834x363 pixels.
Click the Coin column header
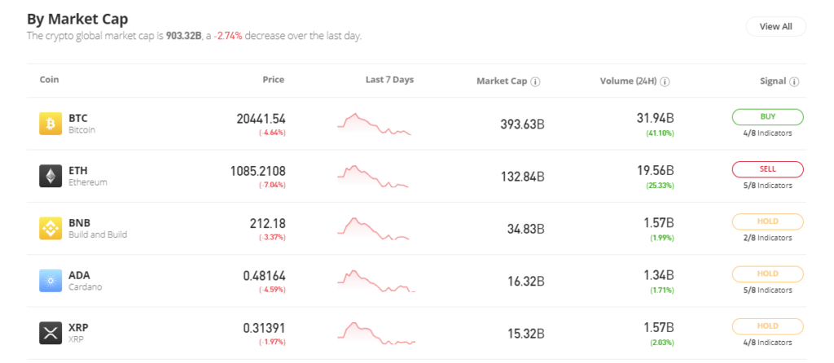pos(49,80)
